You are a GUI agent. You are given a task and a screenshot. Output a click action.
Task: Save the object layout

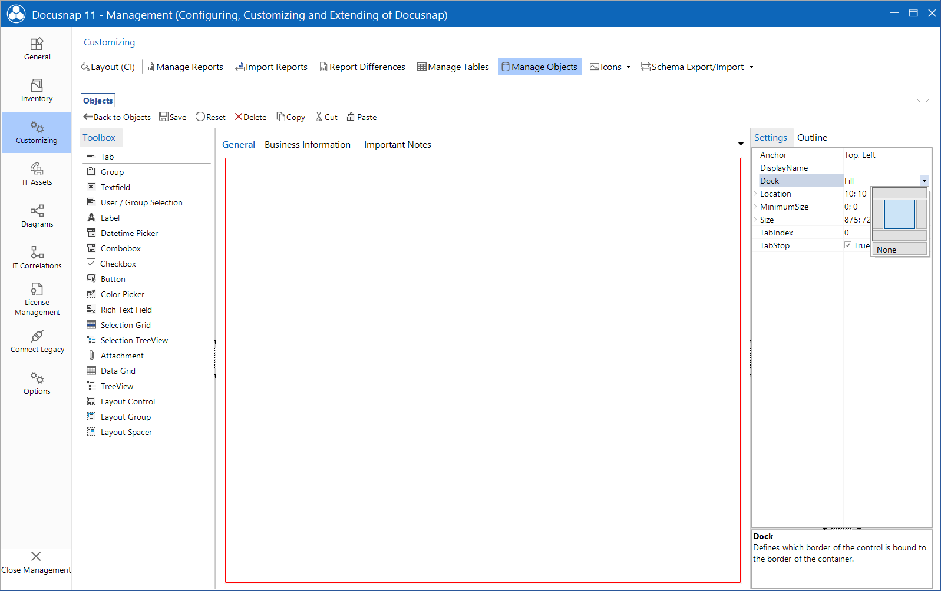pyautogui.click(x=173, y=117)
